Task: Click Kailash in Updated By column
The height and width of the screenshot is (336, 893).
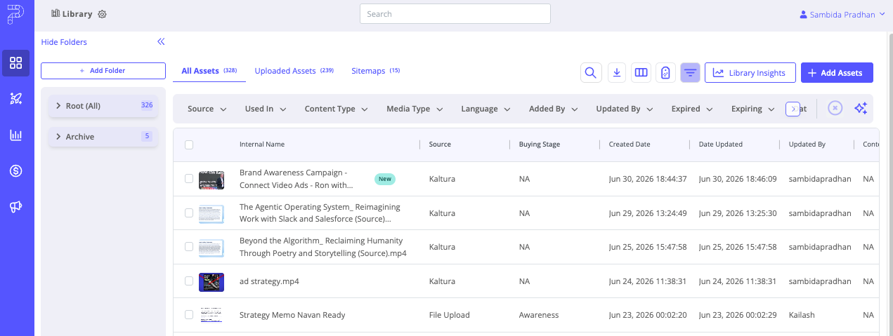Action: [x=802, y=315]
